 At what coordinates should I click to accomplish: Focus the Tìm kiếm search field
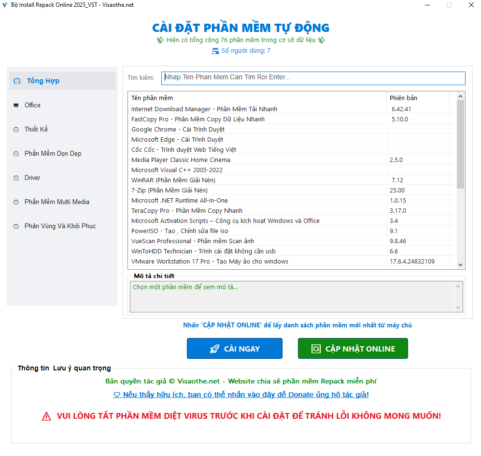pyautogui.click(x=313, y=78)
